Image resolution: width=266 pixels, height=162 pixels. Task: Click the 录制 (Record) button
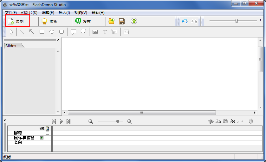[x=17, y=21]
